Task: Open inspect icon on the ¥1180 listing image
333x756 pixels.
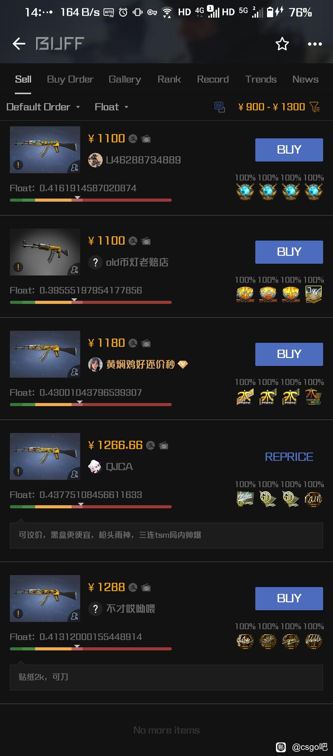Action: (x=74, y=372)
